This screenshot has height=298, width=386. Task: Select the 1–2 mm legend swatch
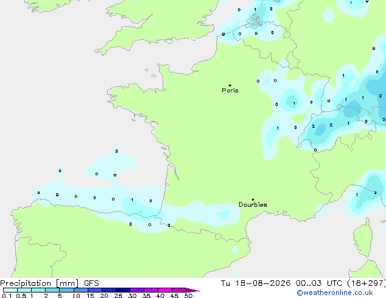click(38, 290)
